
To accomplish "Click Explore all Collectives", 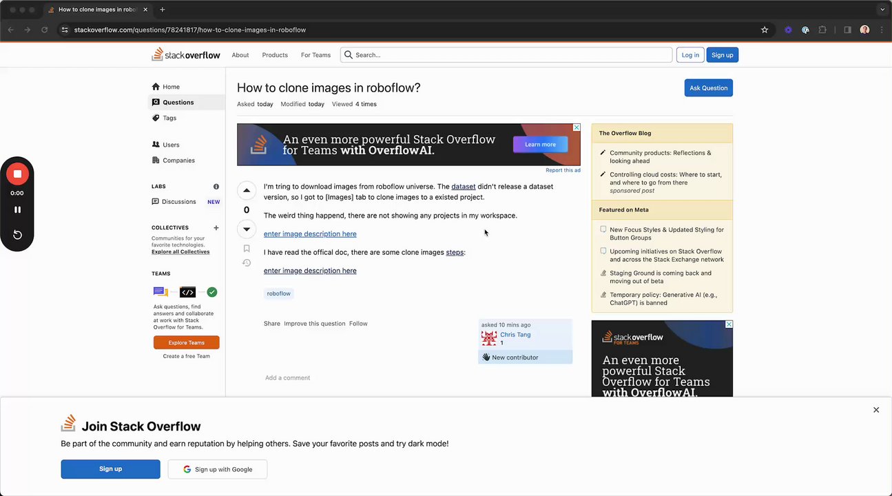I will pos(180,252).
